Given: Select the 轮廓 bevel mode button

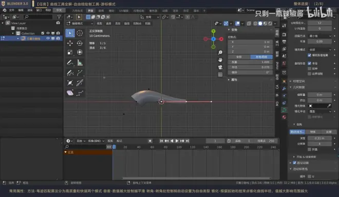Looking at the screenshot, I should 329,132.
